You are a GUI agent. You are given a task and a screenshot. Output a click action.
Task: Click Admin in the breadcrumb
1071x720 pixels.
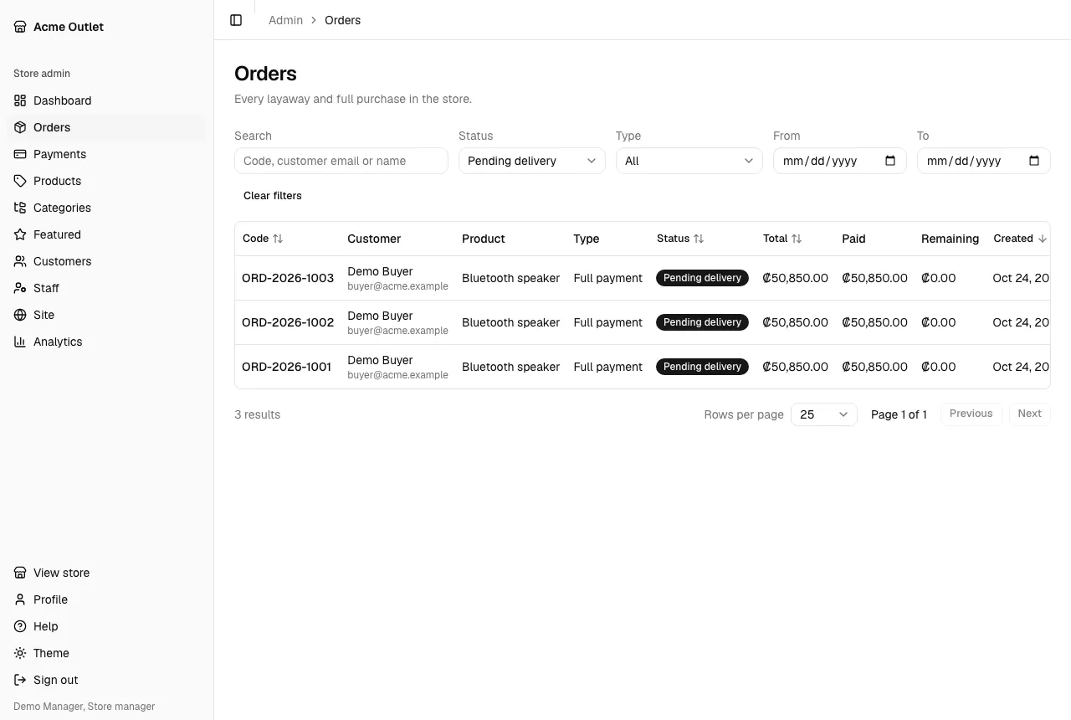tap(285, 20)
